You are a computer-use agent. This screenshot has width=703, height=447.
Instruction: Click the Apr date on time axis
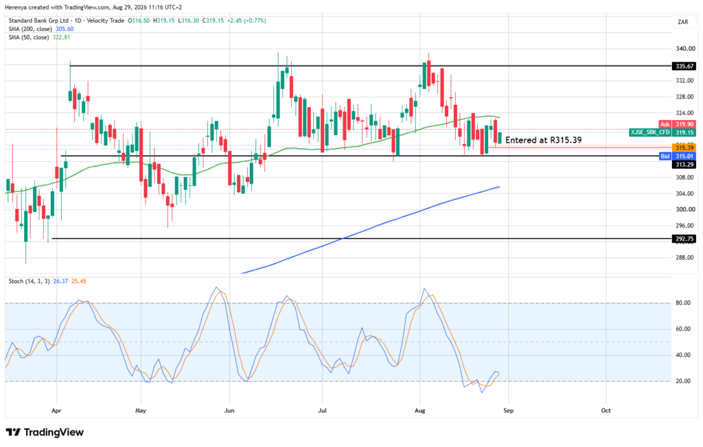point(56,411)
